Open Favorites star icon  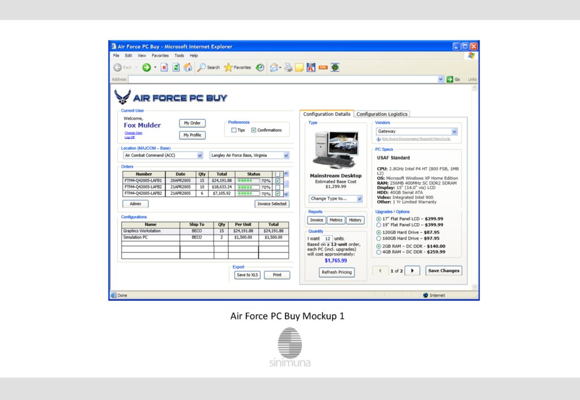pos(228,67)
